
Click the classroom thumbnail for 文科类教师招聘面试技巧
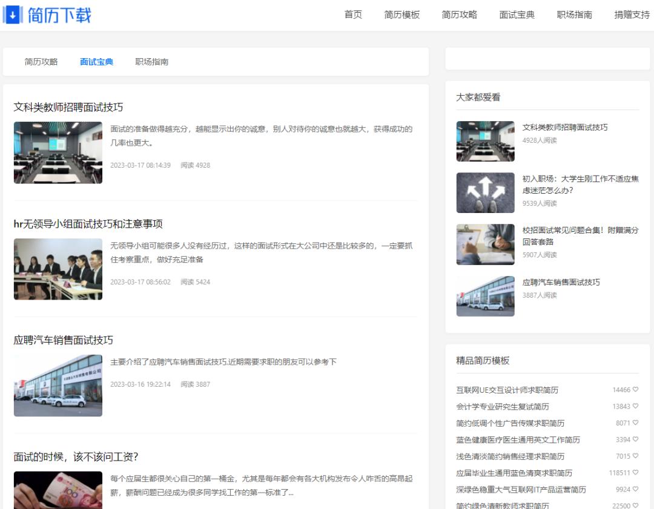pos(58,153)
